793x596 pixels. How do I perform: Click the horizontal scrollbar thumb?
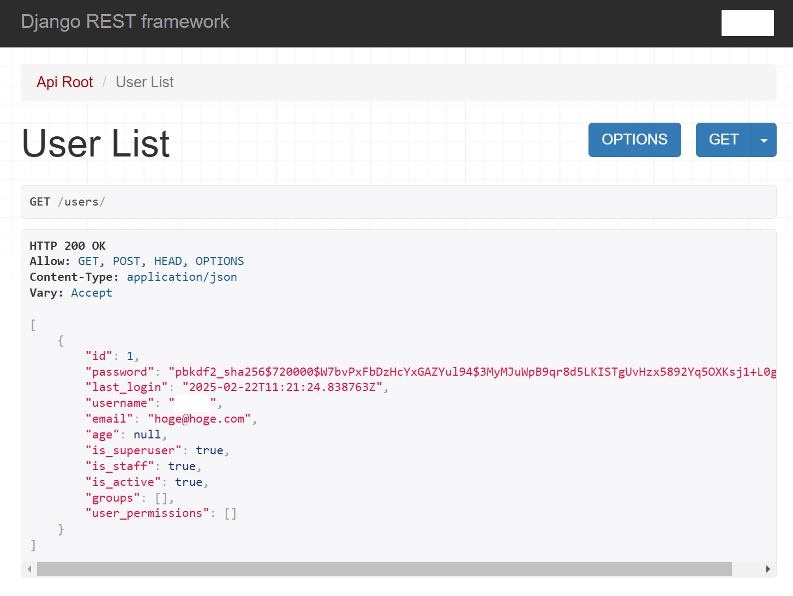(385, 569)
